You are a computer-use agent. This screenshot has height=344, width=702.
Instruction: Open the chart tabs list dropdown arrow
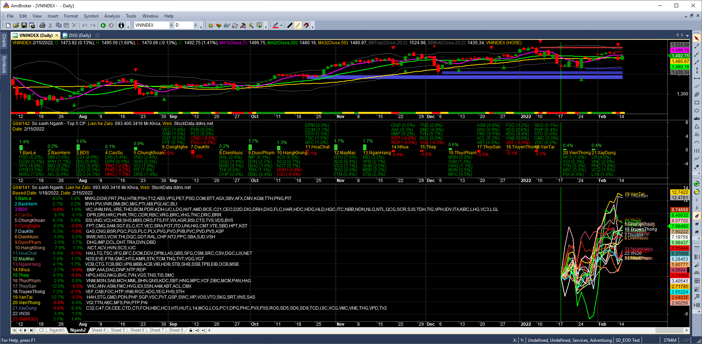tap(687, 35)
